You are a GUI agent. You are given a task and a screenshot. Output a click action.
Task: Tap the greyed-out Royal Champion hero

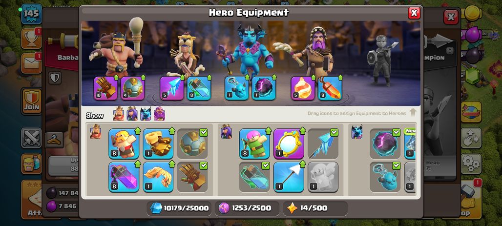[x=382, y=61]
